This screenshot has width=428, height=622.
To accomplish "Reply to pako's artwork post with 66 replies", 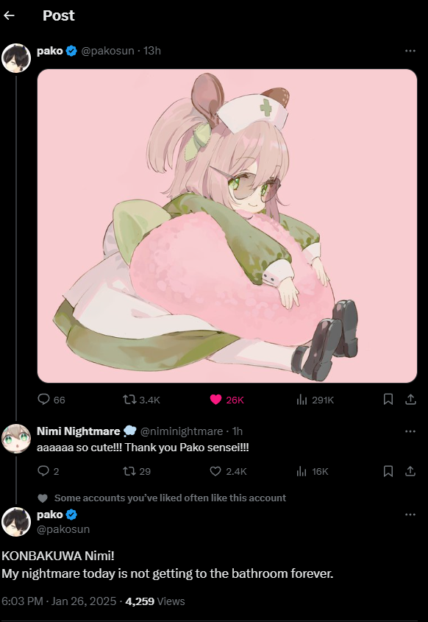I will [x=51, y=400].
